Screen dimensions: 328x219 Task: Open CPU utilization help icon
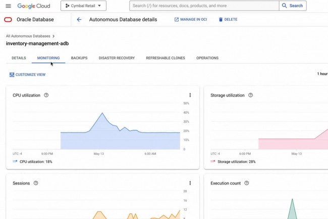click(x=46, y=95)
